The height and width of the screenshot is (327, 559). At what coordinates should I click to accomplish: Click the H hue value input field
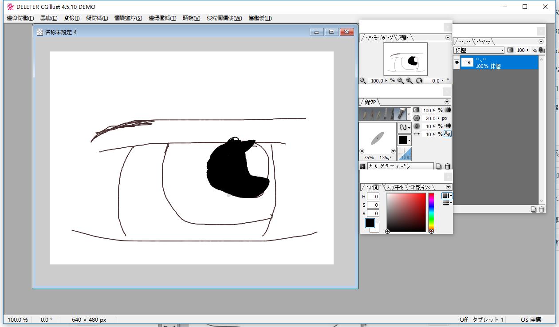tap(373, 197)
